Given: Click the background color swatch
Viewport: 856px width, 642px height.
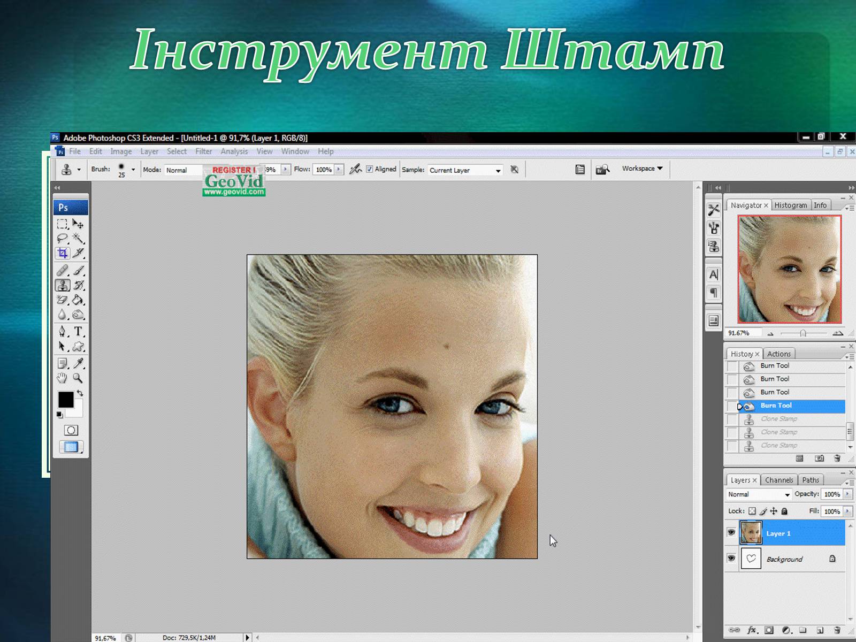Looking at the screenshot, I should (78, 410).
